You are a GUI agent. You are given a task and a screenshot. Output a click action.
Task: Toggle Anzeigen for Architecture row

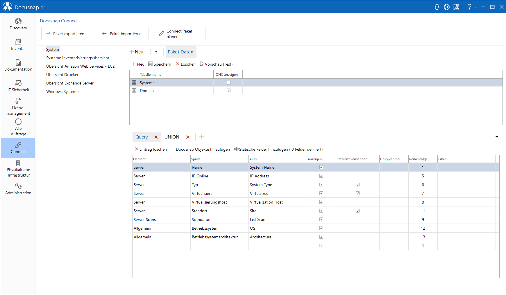pyautogui.click(x=321, y=237)
